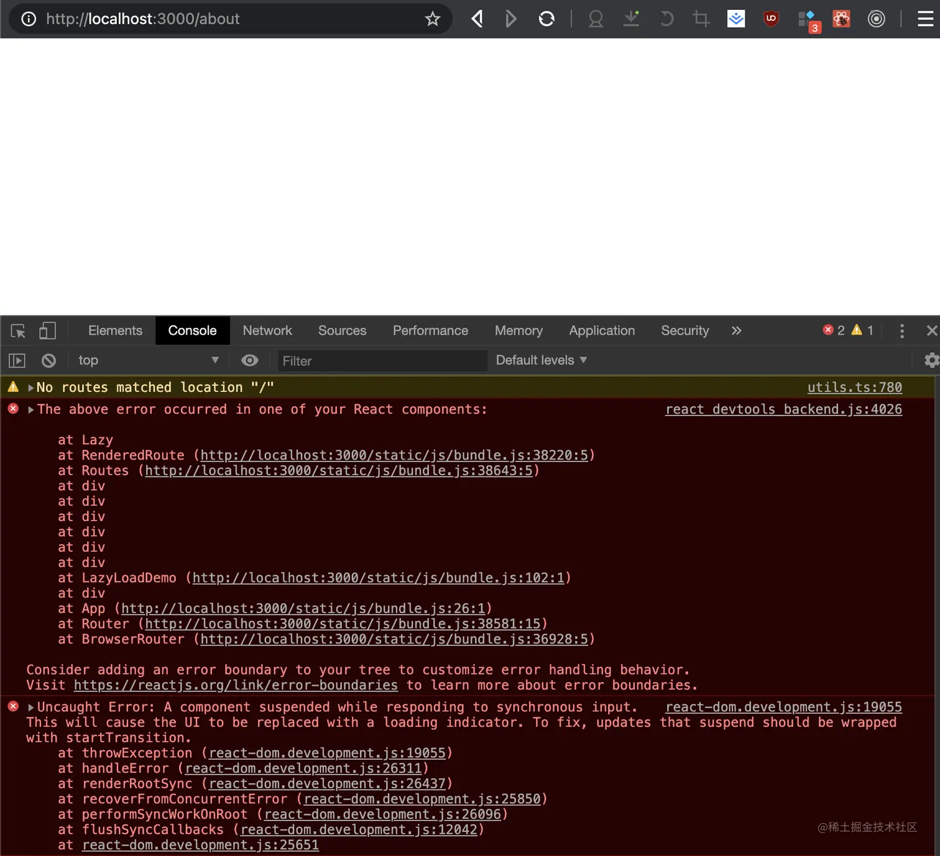Open react_devtools_backend.js:4026 source link
The height and width of the screenshot is (856, 940).
click(783, 409)
